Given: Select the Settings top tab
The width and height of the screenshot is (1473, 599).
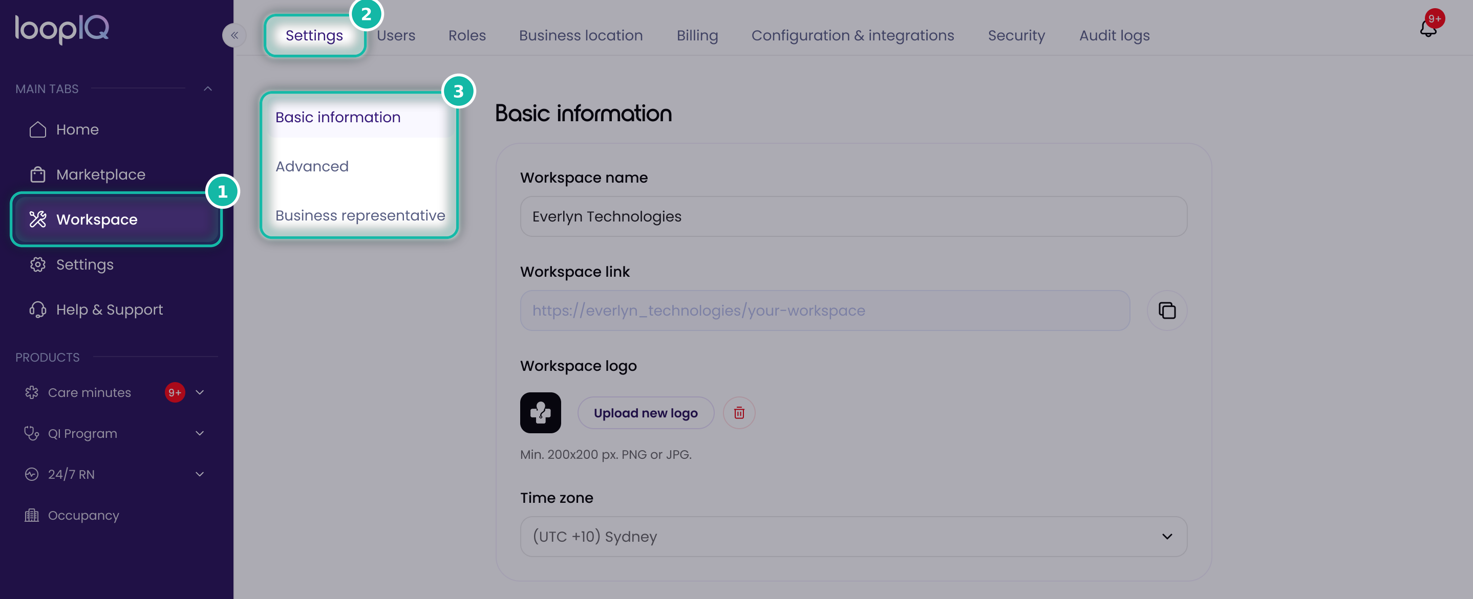Looking at the screenshot, I should [314, 35].
